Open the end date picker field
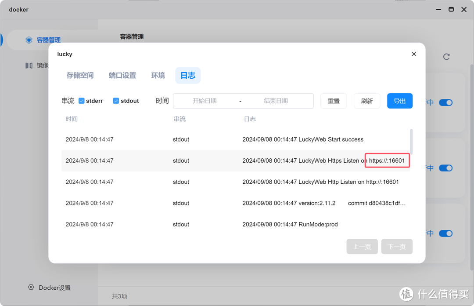The width and height of the screenshot is (474, 306). (x=276, y=101)
